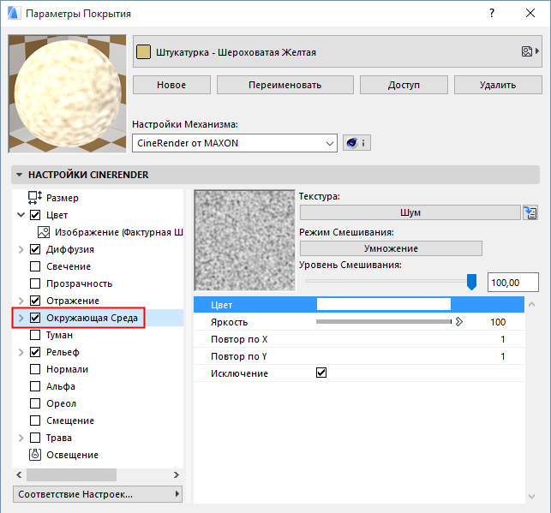Open the help question mark
Screen dimensions: 551x513
[492, 14]
